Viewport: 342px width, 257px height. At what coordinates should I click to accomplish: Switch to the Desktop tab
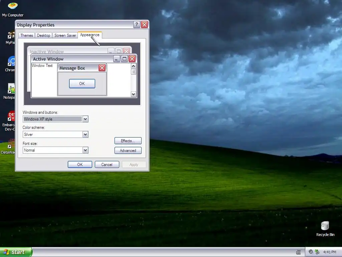[43, 35]
